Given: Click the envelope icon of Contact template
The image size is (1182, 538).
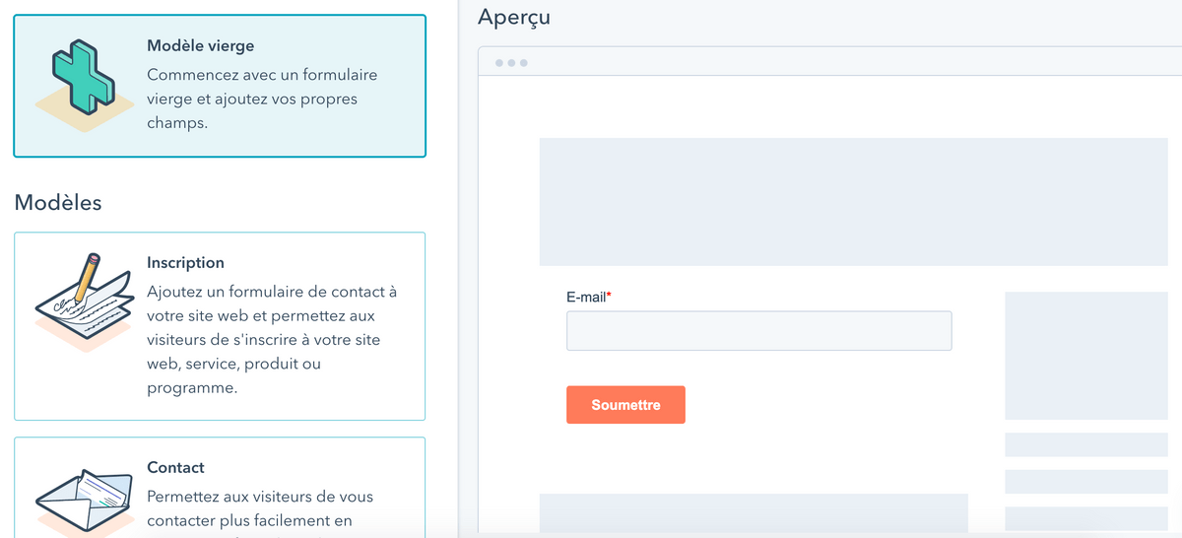Looking at the screenshot, I should pos(83,503).
